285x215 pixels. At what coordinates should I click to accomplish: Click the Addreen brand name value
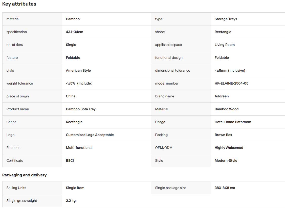[x=222, y=96]
